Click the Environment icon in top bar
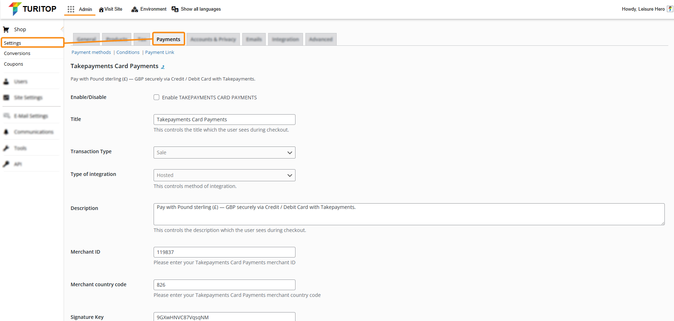This screenshot has width=674, height=321. click(x=134, y=9)
